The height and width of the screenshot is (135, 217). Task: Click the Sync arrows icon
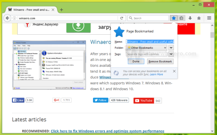[x=116, y=73]
